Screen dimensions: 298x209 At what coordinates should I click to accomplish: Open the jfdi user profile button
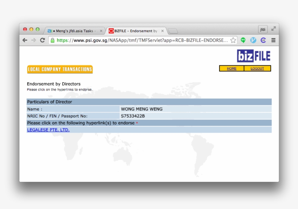point(263,29)
